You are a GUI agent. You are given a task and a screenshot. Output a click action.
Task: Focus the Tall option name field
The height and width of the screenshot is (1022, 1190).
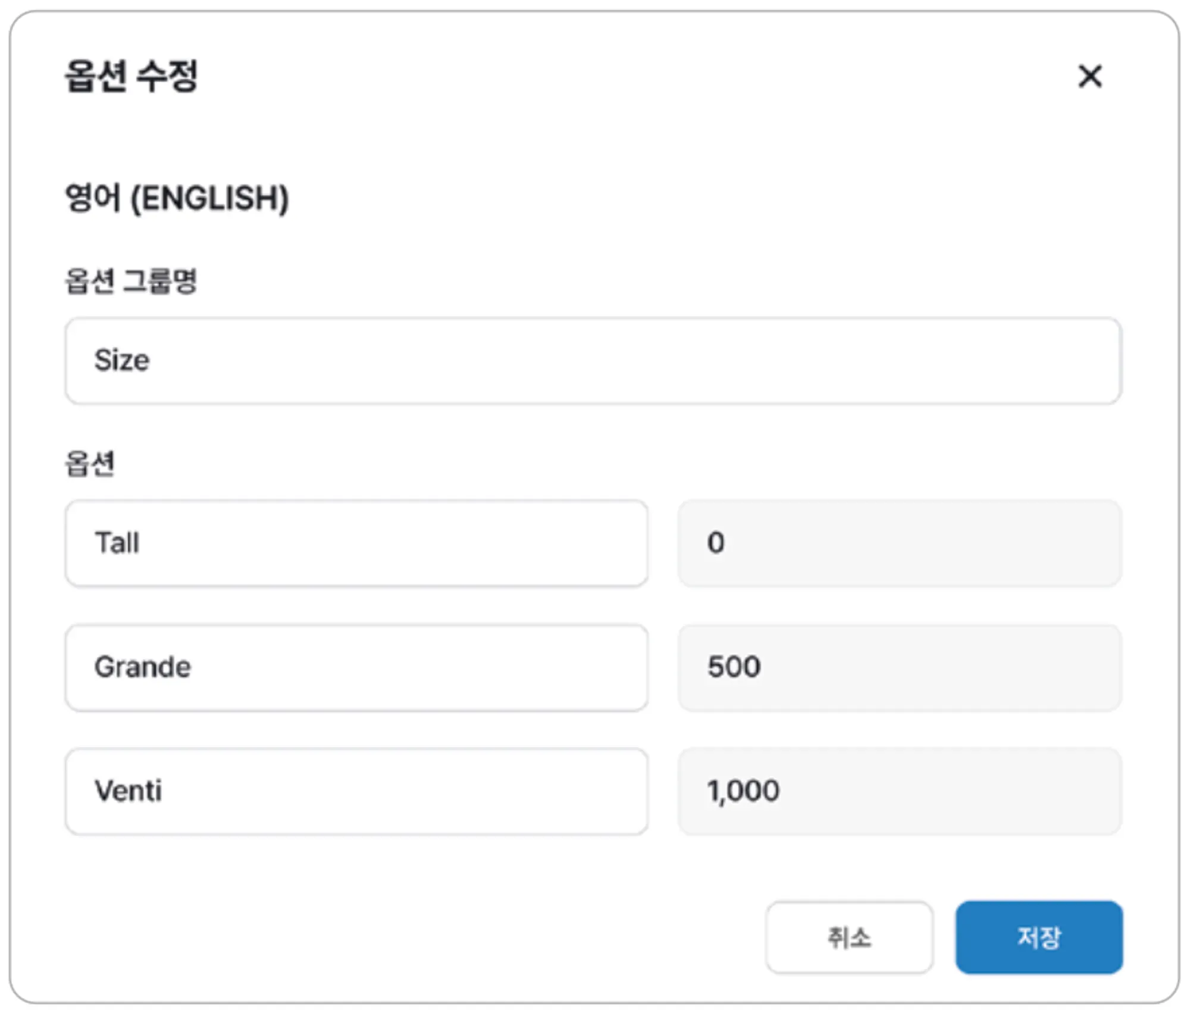click(356, 543)
